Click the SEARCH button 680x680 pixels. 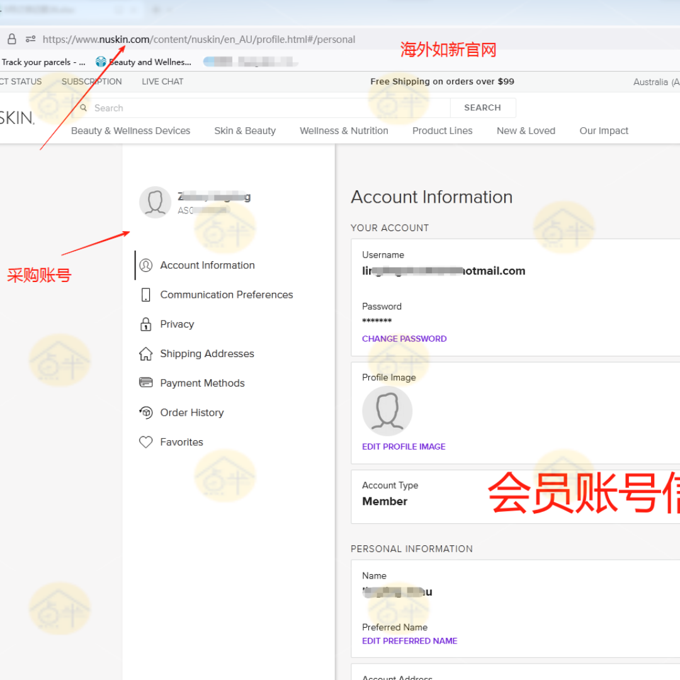point(483,108)
